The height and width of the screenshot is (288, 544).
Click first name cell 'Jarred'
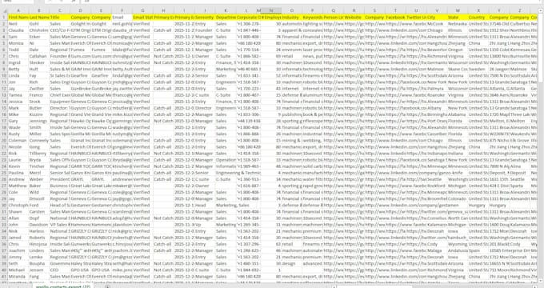point(18,238)
